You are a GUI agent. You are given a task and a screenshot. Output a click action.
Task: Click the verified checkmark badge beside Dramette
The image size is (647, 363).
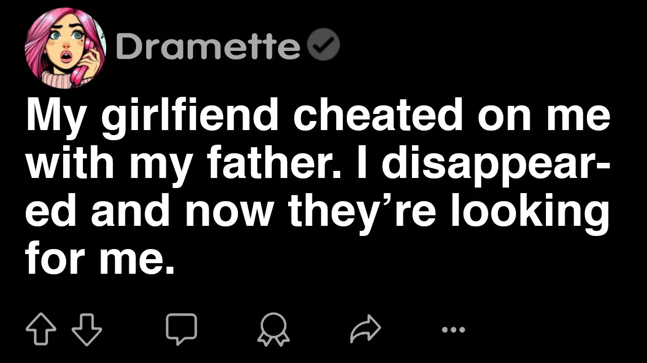323,46
